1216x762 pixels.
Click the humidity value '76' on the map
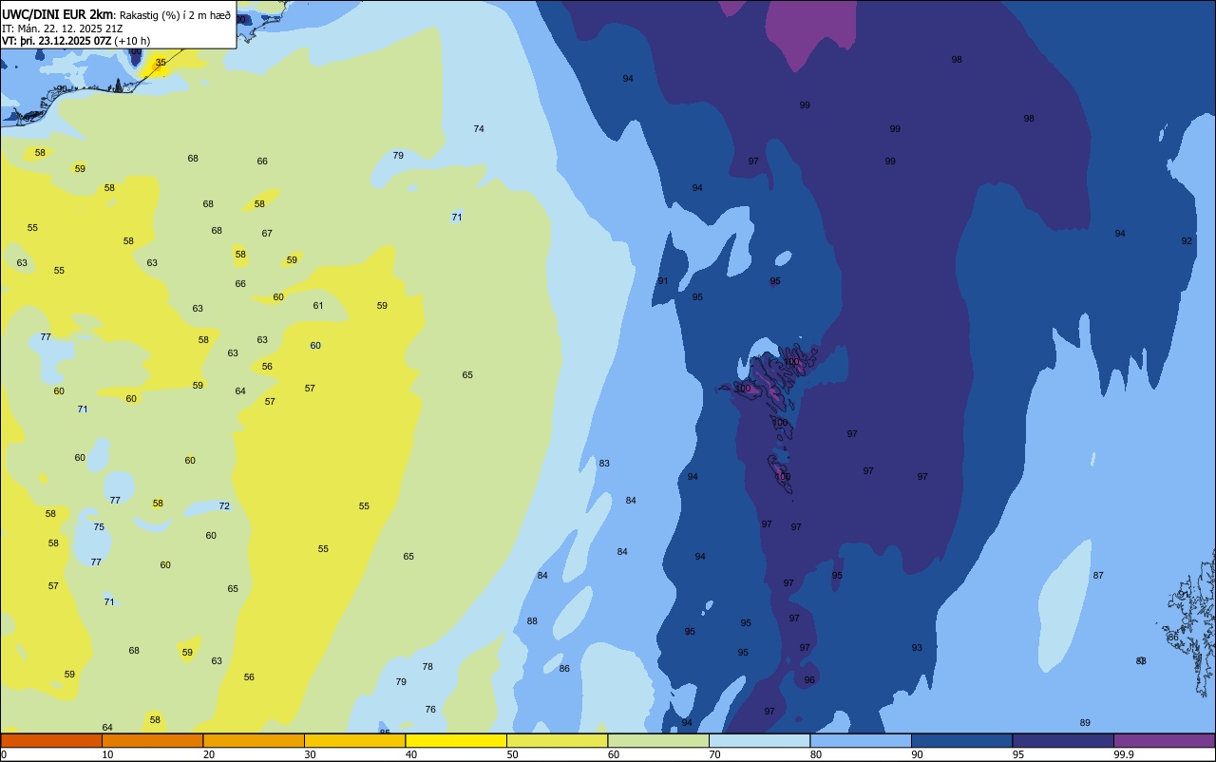[x=430, y=710]
